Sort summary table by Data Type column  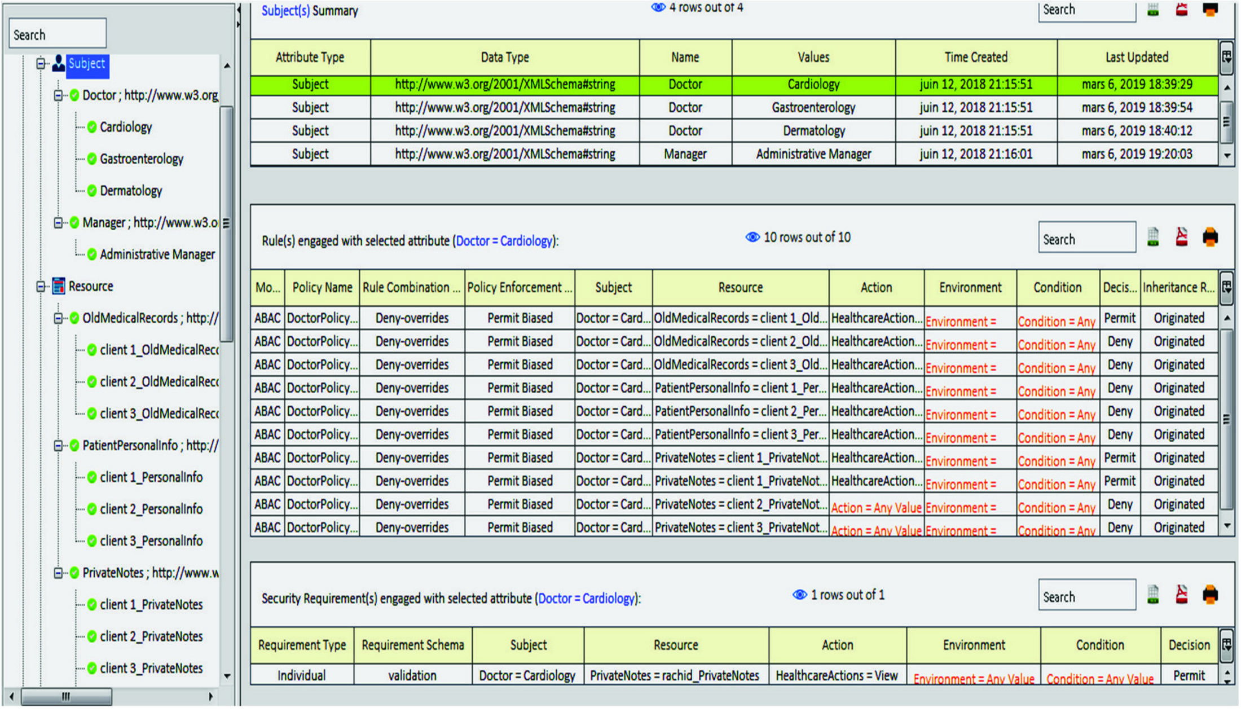click(505, 57)
